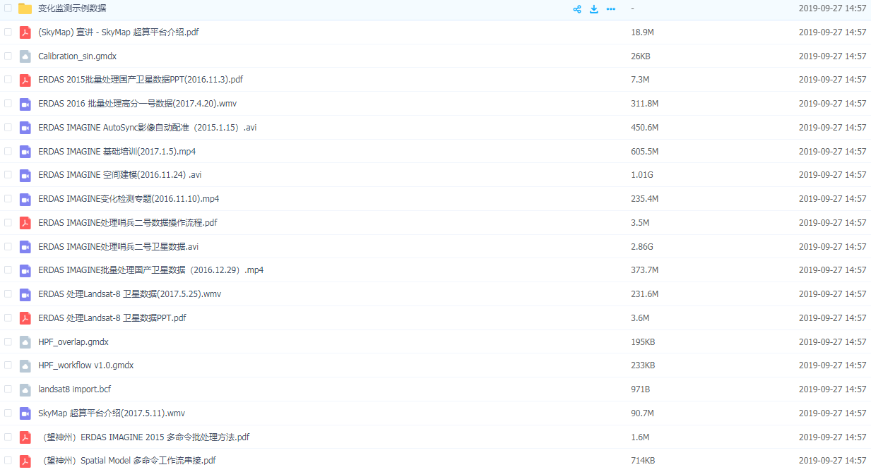Click PDF icon of ERDAS 2015批量处理国产卫星数据PPT
The width and height of the screenshot is (871, 472).
coord(25,80)
